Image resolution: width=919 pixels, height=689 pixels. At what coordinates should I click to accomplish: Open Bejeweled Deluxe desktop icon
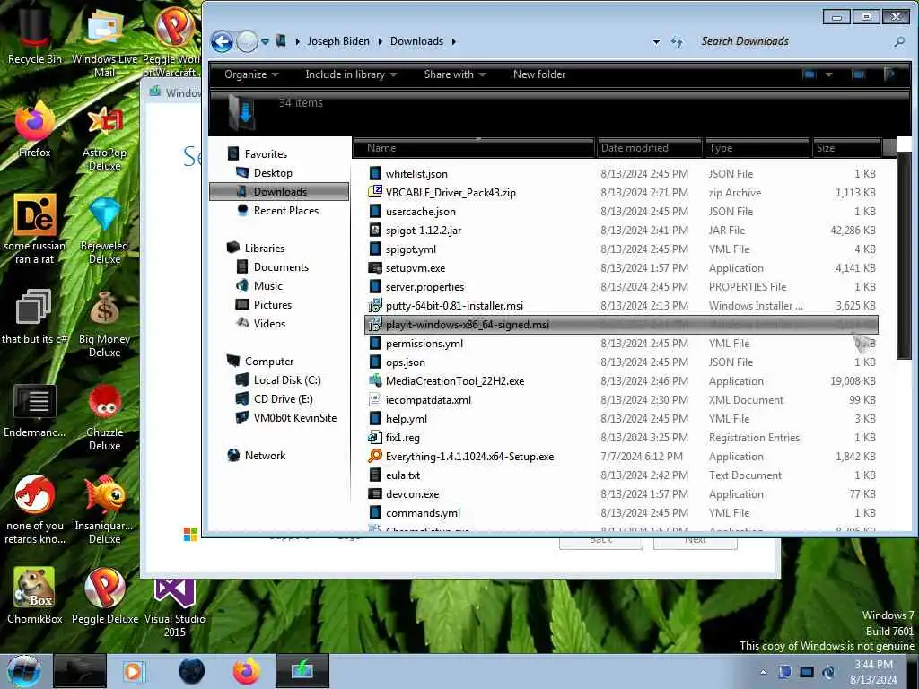(x=104, y=230)
